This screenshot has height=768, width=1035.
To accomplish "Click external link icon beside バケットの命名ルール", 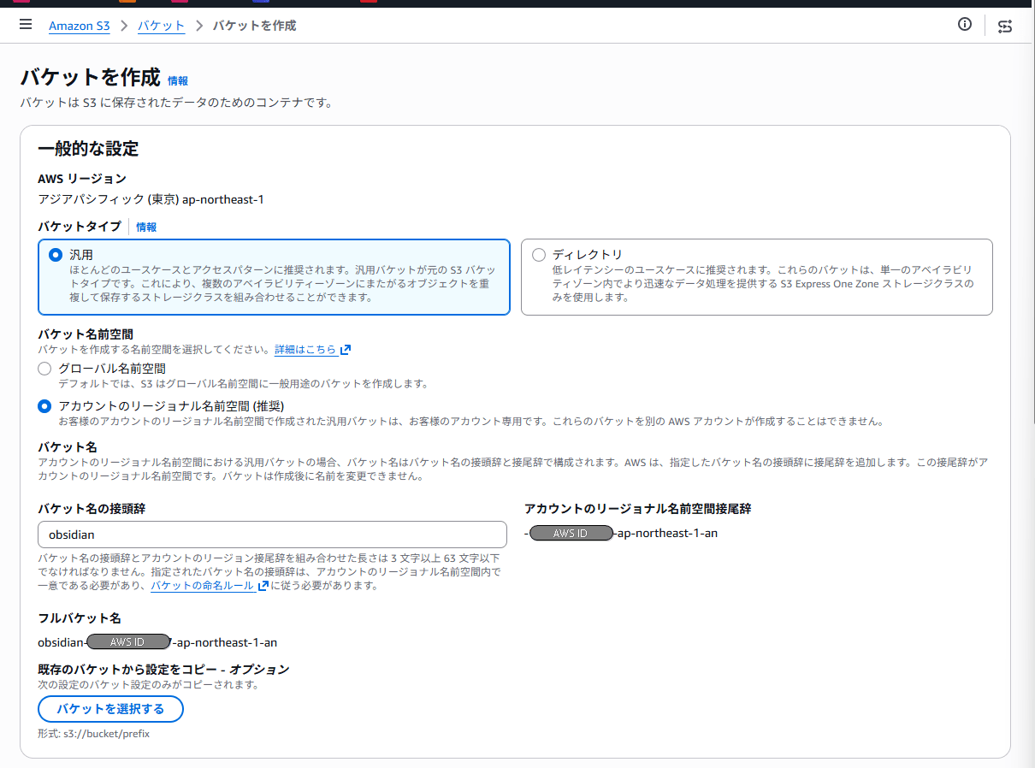I will 263,586.
